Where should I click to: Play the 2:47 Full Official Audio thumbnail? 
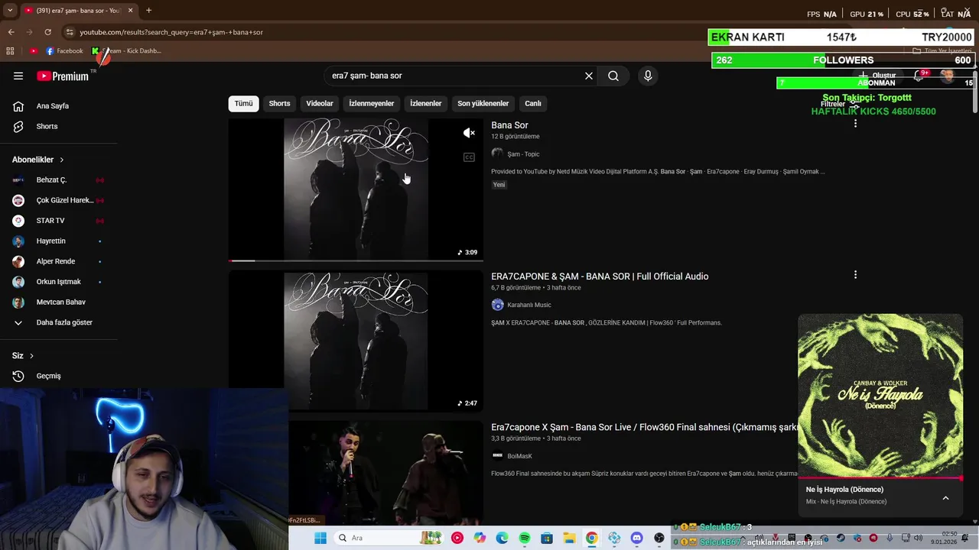pos(356,341)
